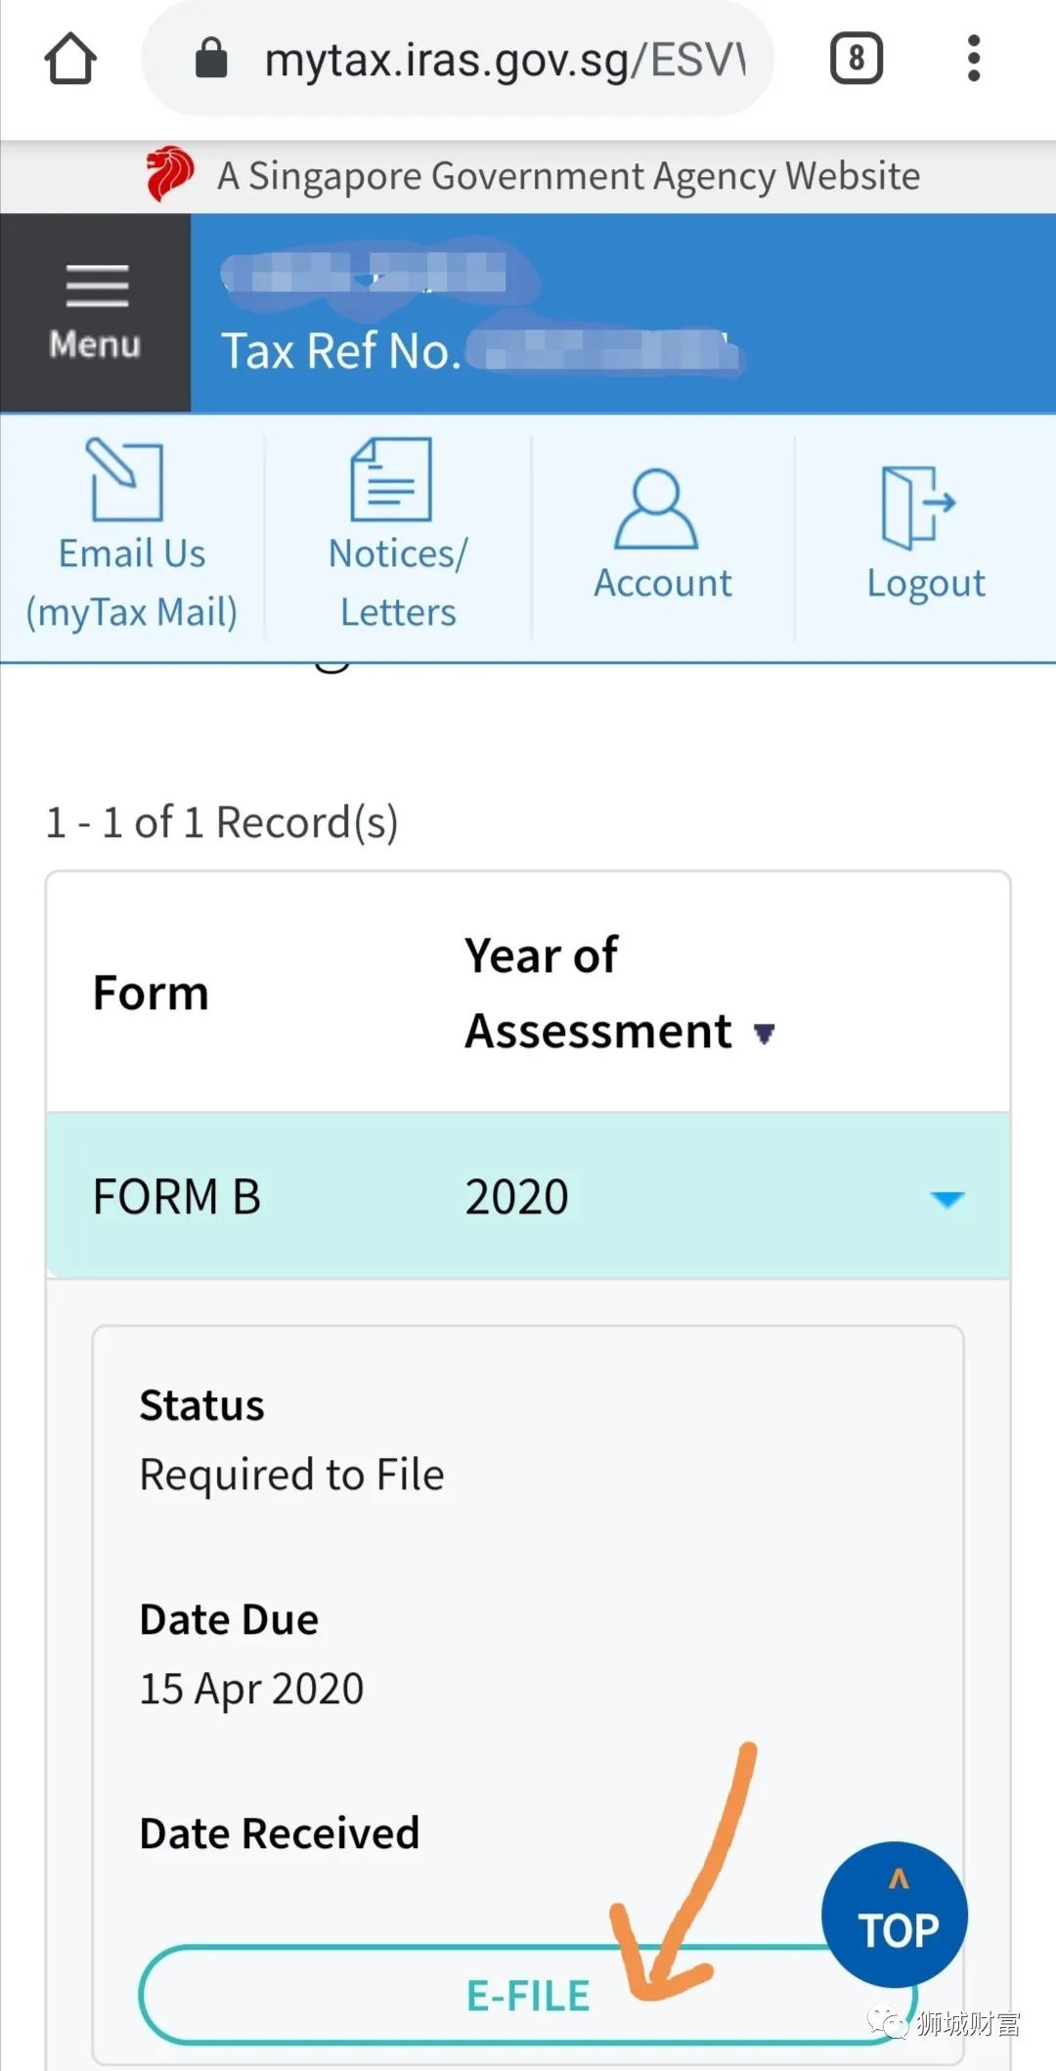Tap the Account person icon
Image resolution: width=1056 pixels, height=2071 pixels.
click(x=656, y=508)
